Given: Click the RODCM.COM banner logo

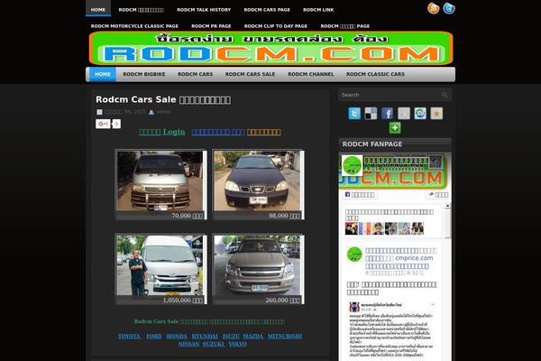Looking at the screenshot, I should (x=270, y=49).
